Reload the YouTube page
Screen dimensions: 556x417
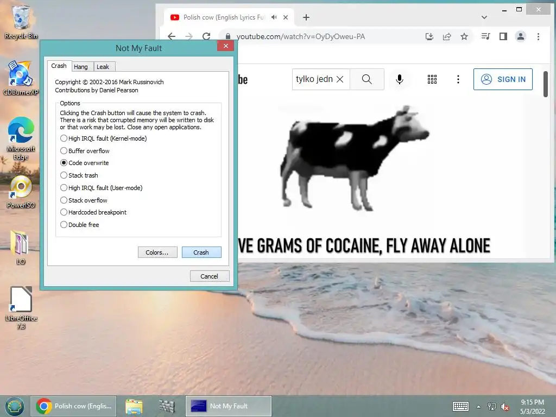pos(206,36)
